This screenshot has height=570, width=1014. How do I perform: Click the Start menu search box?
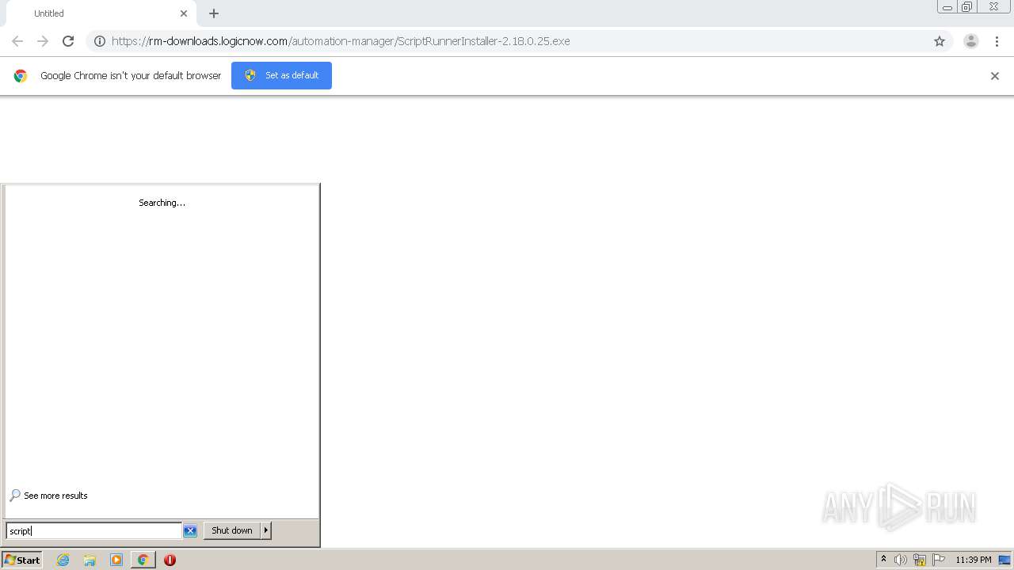click(94, 531)
